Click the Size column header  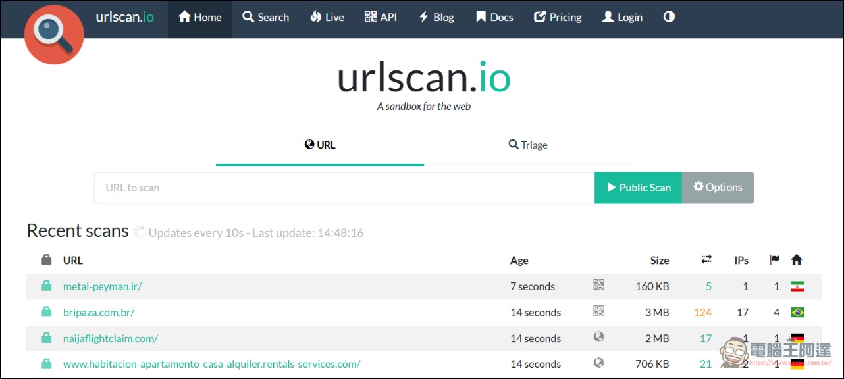pyautogui.click(x=660, y=261)
